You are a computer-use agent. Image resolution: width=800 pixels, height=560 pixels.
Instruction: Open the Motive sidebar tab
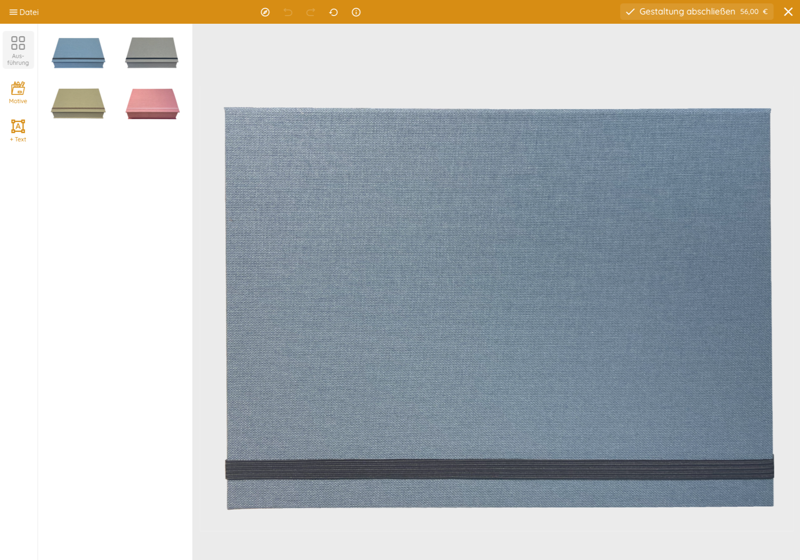(x=18, y=93)
